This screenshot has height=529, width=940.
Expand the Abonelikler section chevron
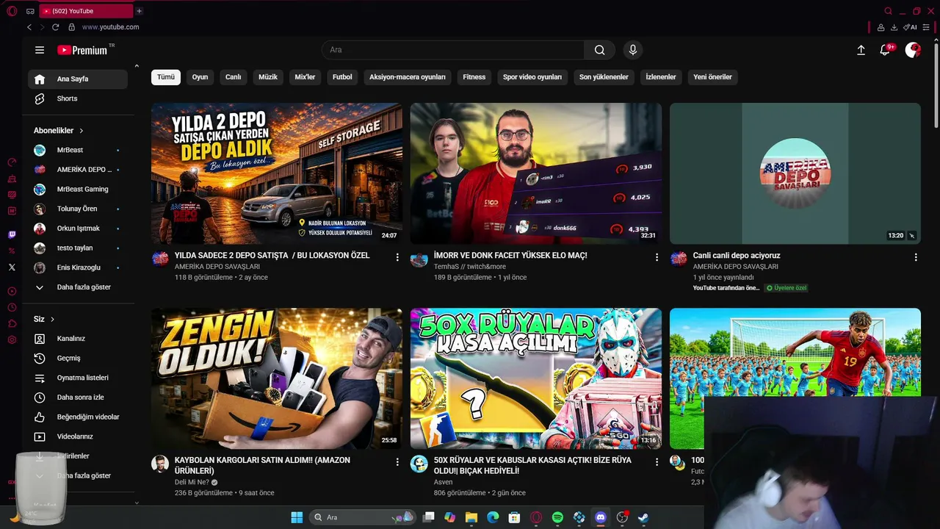coord(82,131)
